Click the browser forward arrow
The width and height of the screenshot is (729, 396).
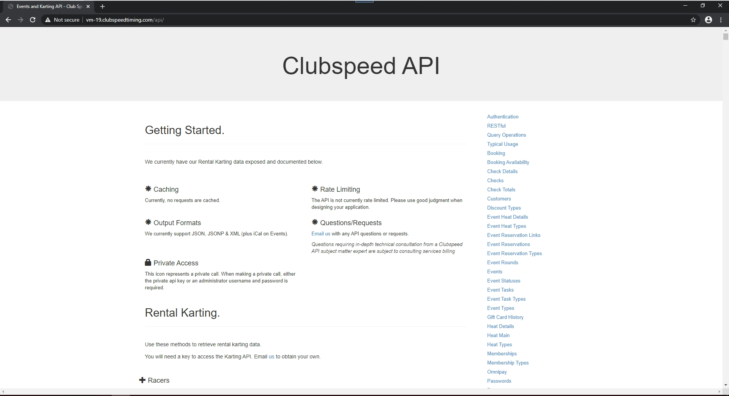[21, 20]
